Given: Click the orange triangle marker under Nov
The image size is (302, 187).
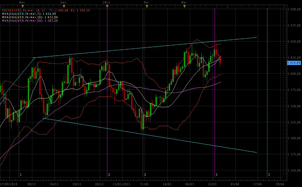Looking at the screenshot, I should [23, 6].
